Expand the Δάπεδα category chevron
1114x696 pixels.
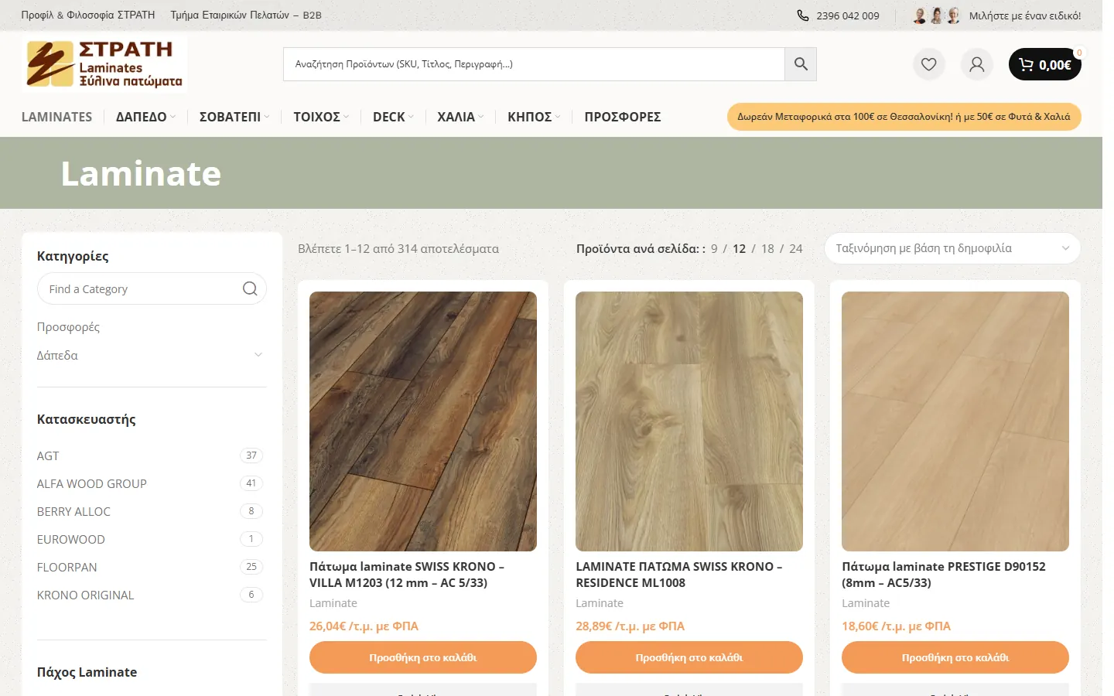[x=258, y=355]
